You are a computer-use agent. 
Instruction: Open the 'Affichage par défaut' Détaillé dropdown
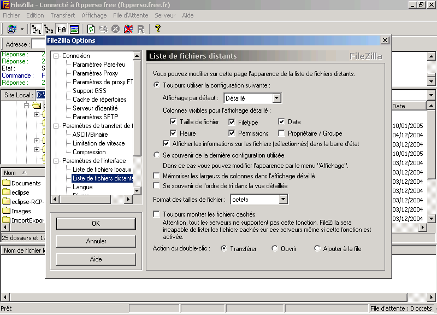point(276,98)
